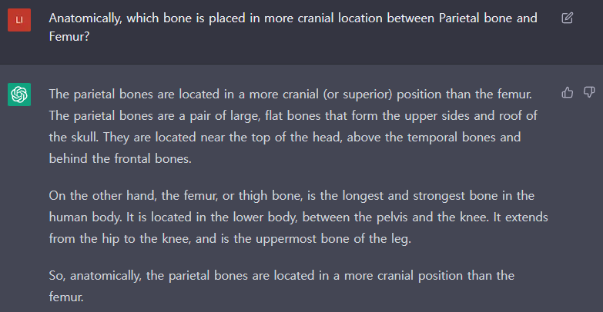
Task: Click the user question starting with 'Anatomically'
Action: pos(293,27)
